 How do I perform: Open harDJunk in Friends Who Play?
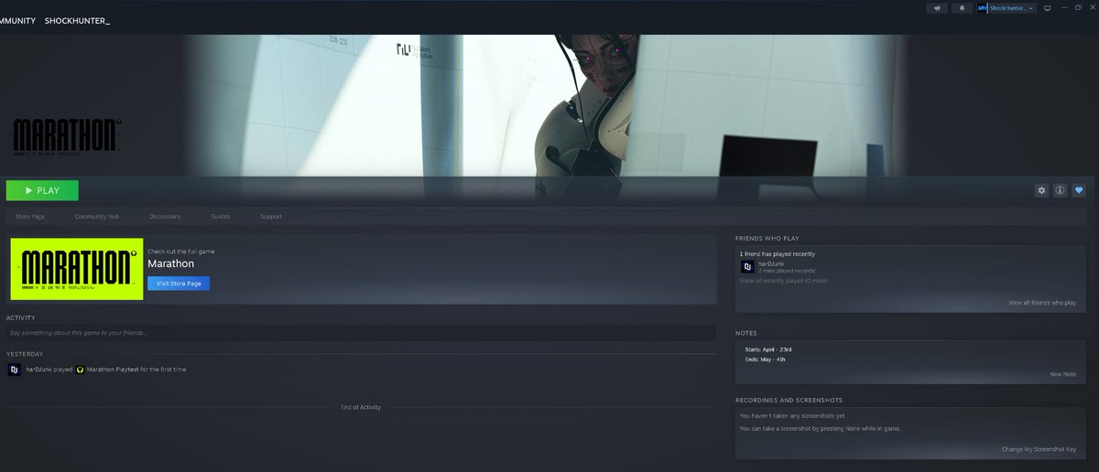(x=771, y=263)
